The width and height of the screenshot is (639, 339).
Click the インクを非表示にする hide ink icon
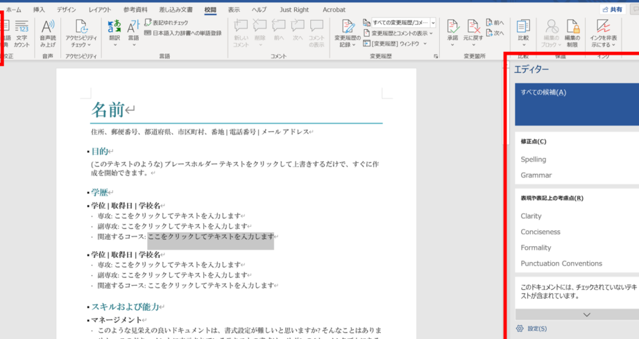point(603,27)
